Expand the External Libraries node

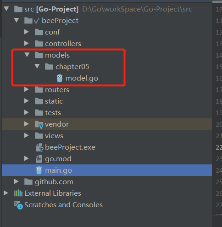point(6,193)
